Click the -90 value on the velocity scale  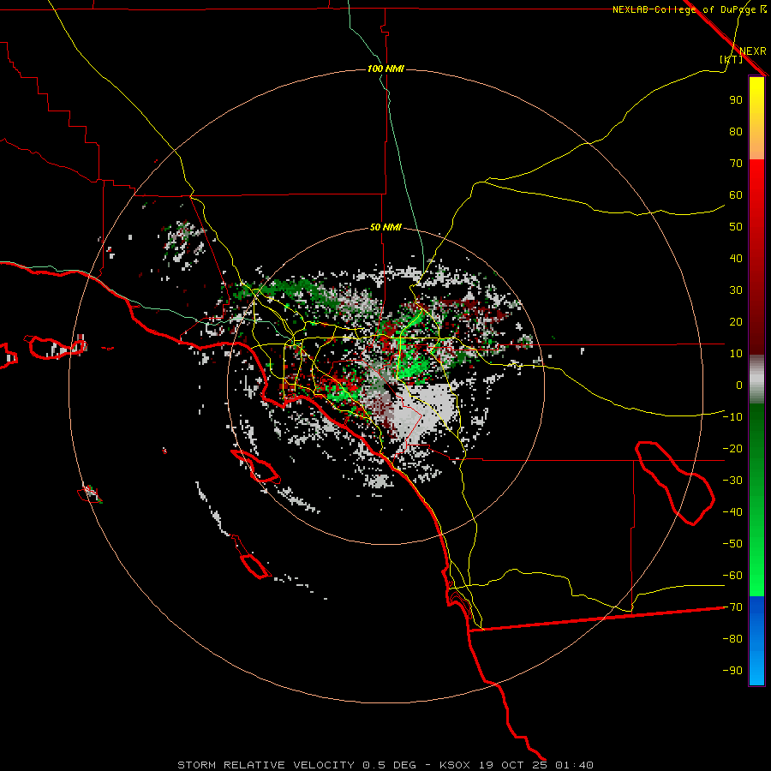pos(732,671)
